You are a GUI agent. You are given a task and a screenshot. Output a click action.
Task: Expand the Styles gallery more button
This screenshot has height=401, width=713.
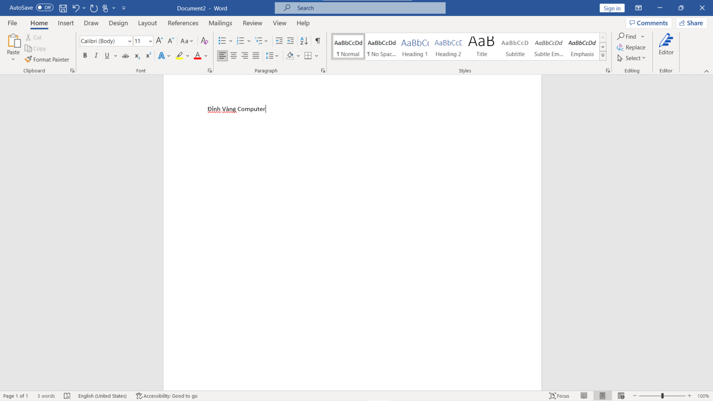[x=603, y=56]
